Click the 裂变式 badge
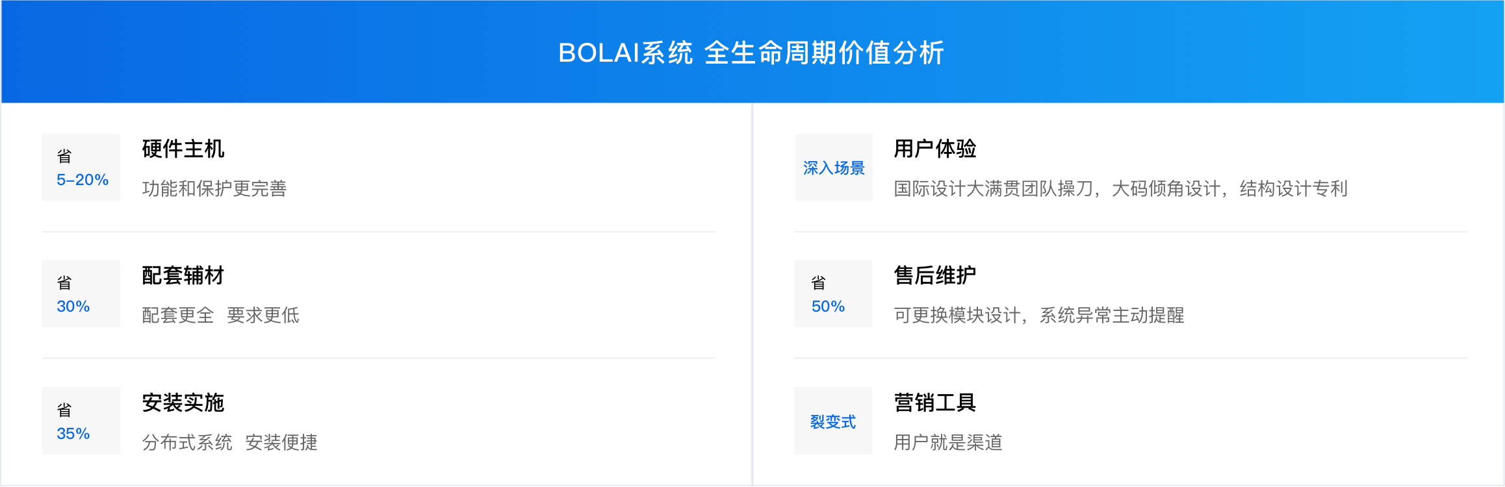 834,421
